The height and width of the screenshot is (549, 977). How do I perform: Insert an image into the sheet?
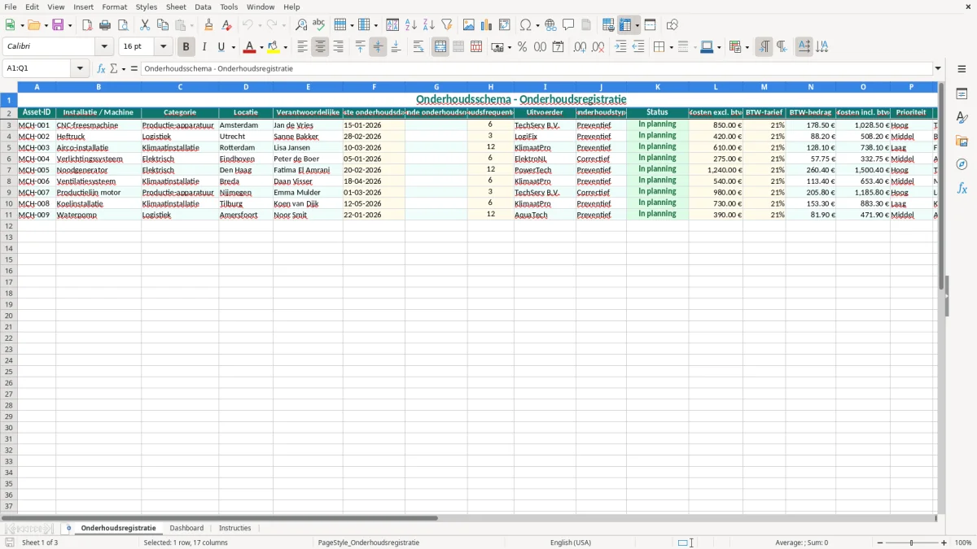(469, 25)
